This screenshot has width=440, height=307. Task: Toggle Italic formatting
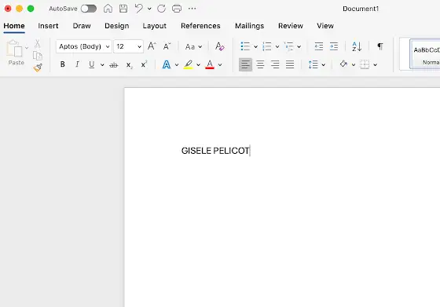[77, 64]
